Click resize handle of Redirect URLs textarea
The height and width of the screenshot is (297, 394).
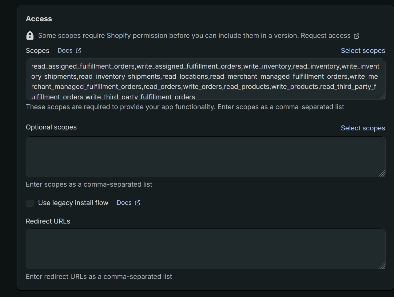382,266
